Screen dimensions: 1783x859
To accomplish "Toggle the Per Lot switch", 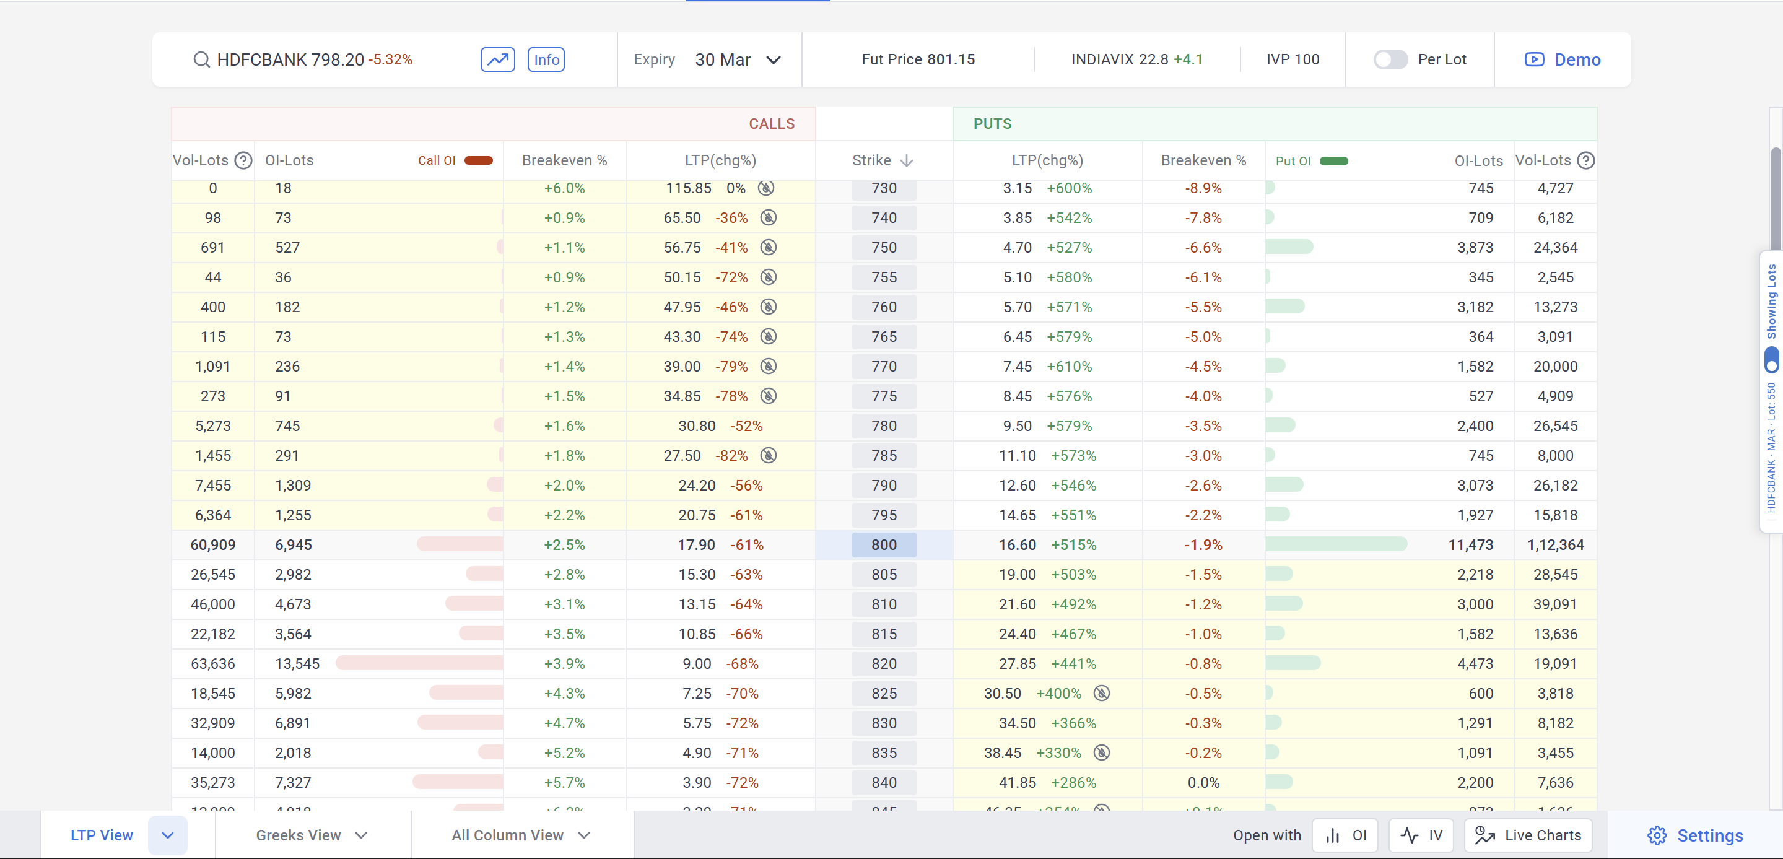I will click(1390, 59).
